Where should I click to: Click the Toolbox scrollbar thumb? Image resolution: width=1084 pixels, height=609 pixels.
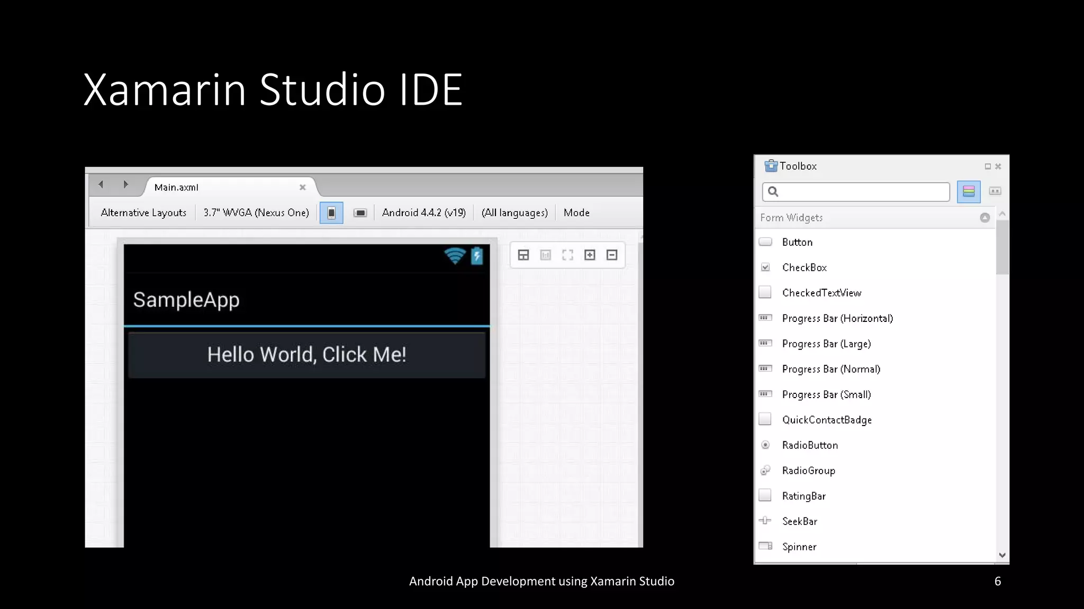pyautogui.click(x=1002, y=247)
